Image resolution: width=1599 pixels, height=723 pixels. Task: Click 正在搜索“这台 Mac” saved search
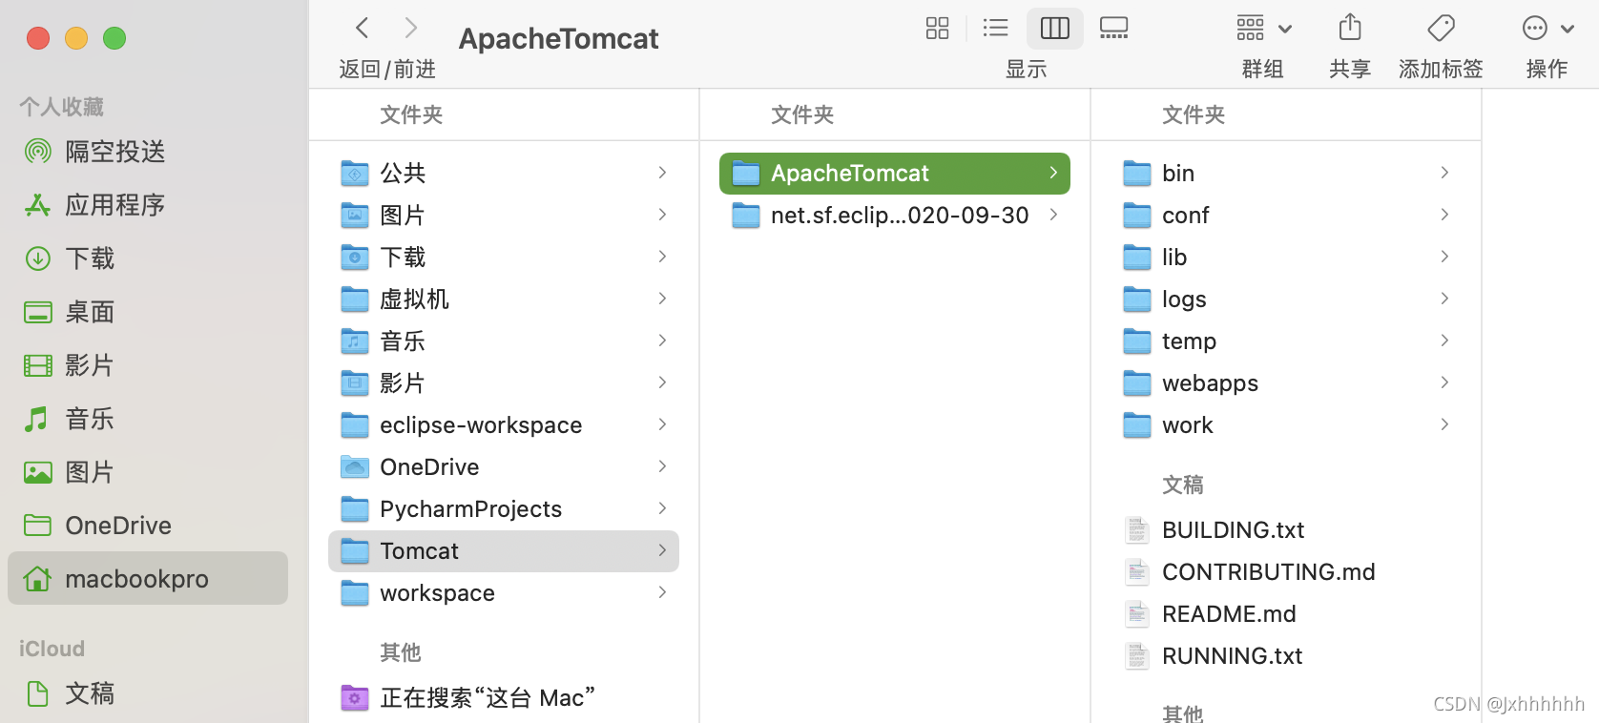[x=503, y=697]
